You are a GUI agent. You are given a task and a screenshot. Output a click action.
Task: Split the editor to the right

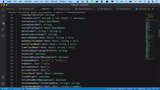pos(153,9)
